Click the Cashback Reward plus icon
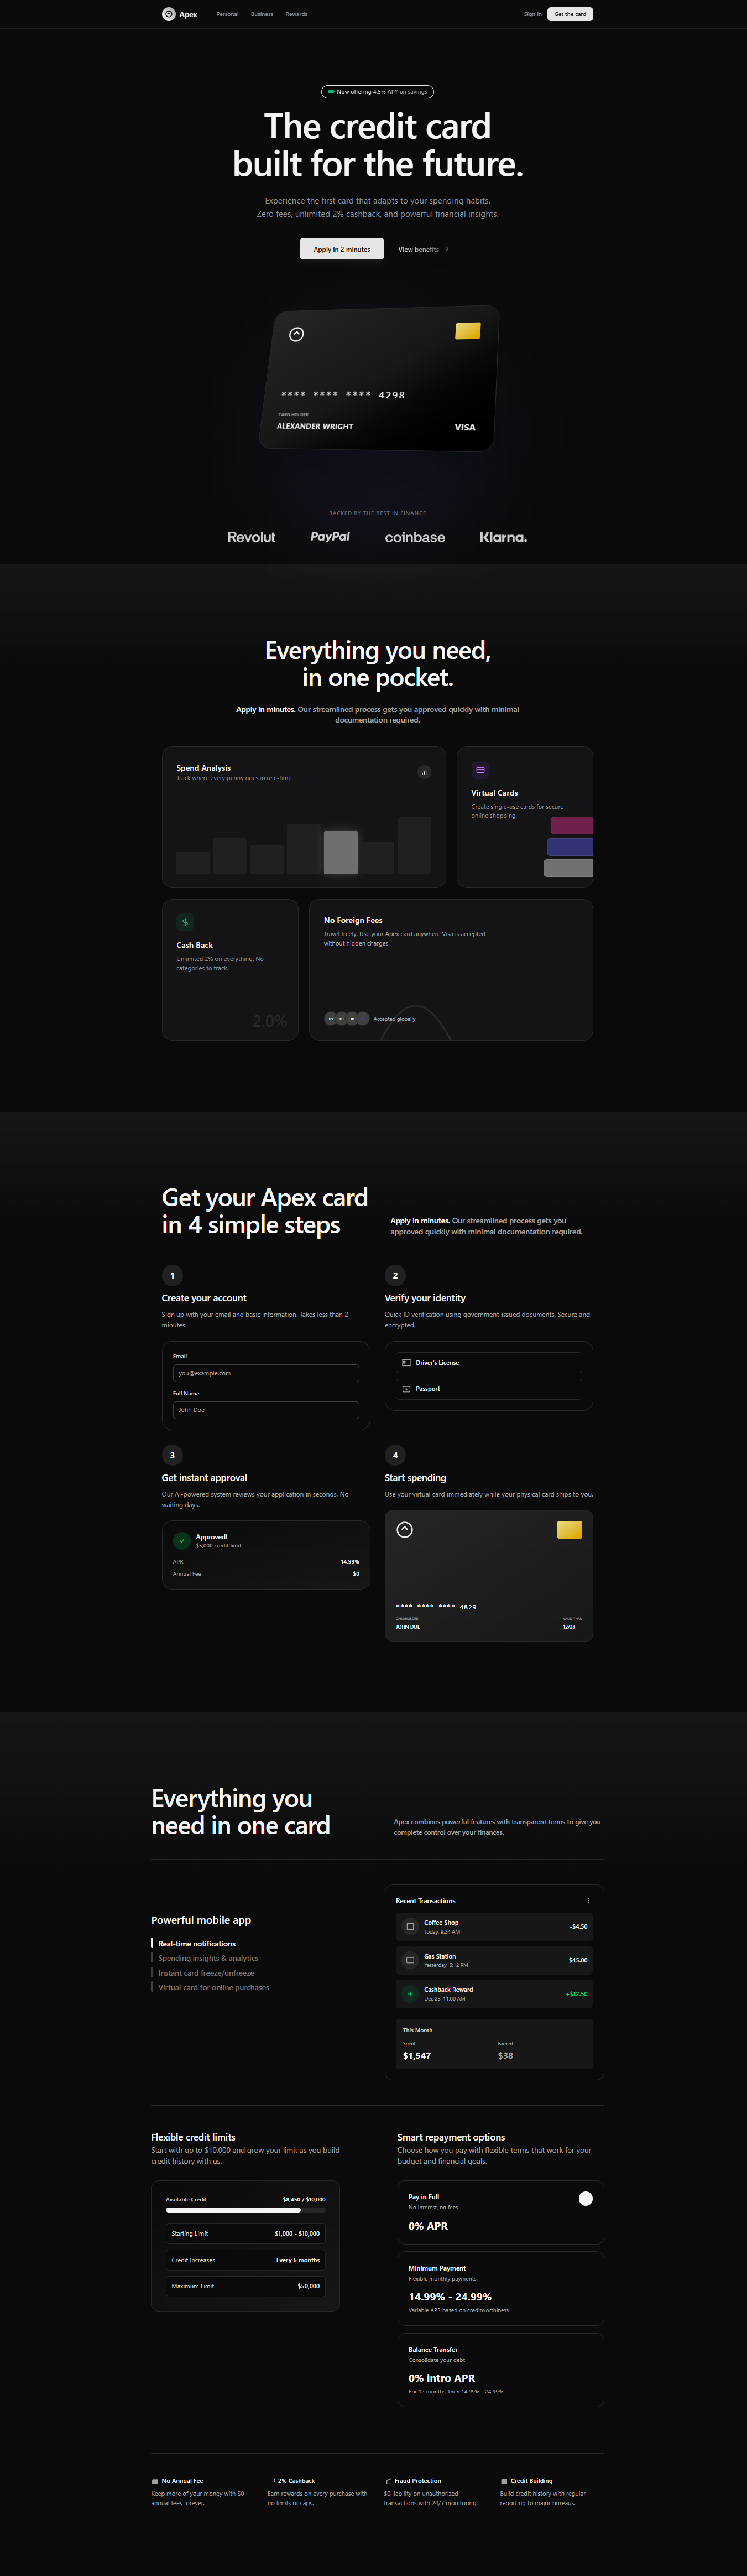 (x=410, y=1994)
